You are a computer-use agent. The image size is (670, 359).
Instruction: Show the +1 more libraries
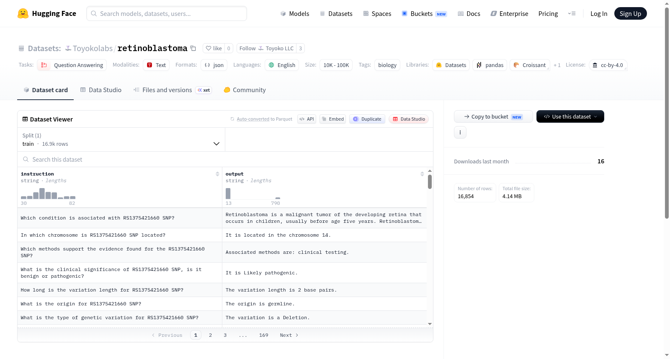pyautogui.click(x=557, y=65)
